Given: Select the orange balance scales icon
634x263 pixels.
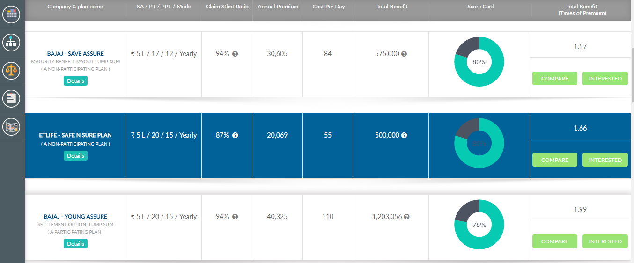Looking at the screenshot, I should pos(12,70).
